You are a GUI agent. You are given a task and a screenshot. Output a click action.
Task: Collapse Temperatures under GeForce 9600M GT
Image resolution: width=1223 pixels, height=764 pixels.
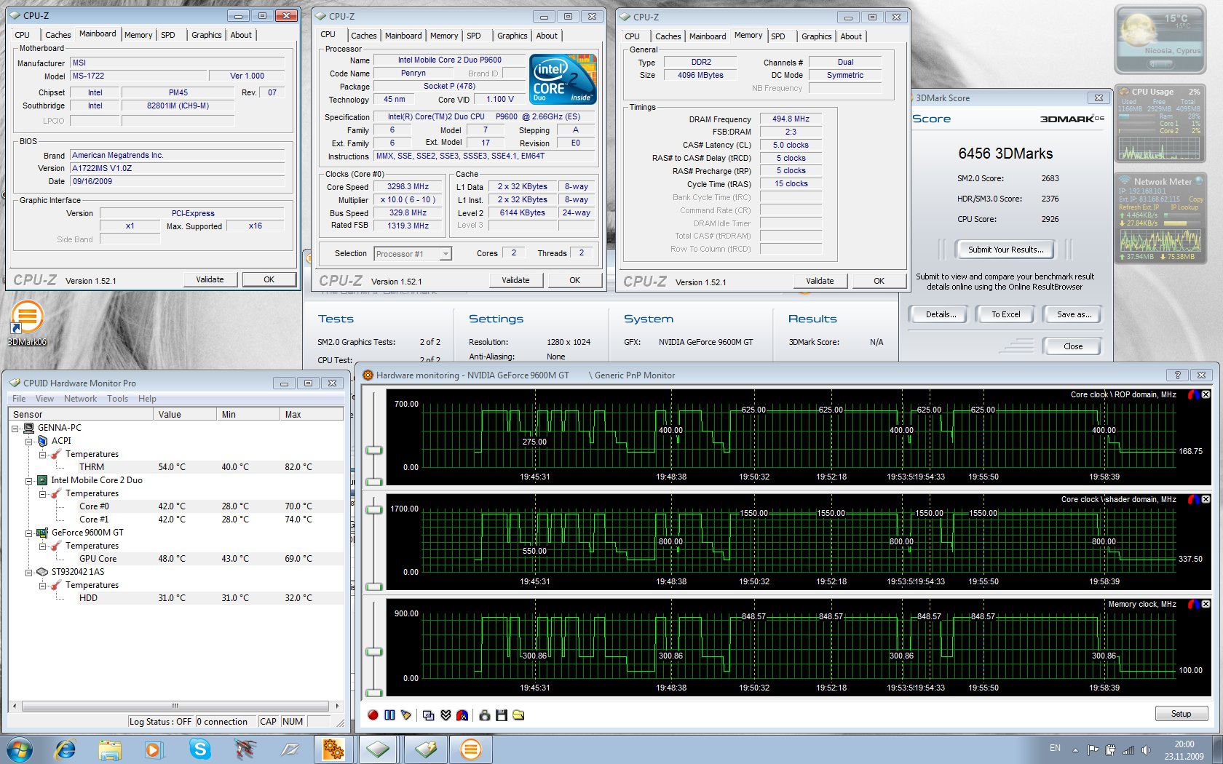[x=43, y=546]
